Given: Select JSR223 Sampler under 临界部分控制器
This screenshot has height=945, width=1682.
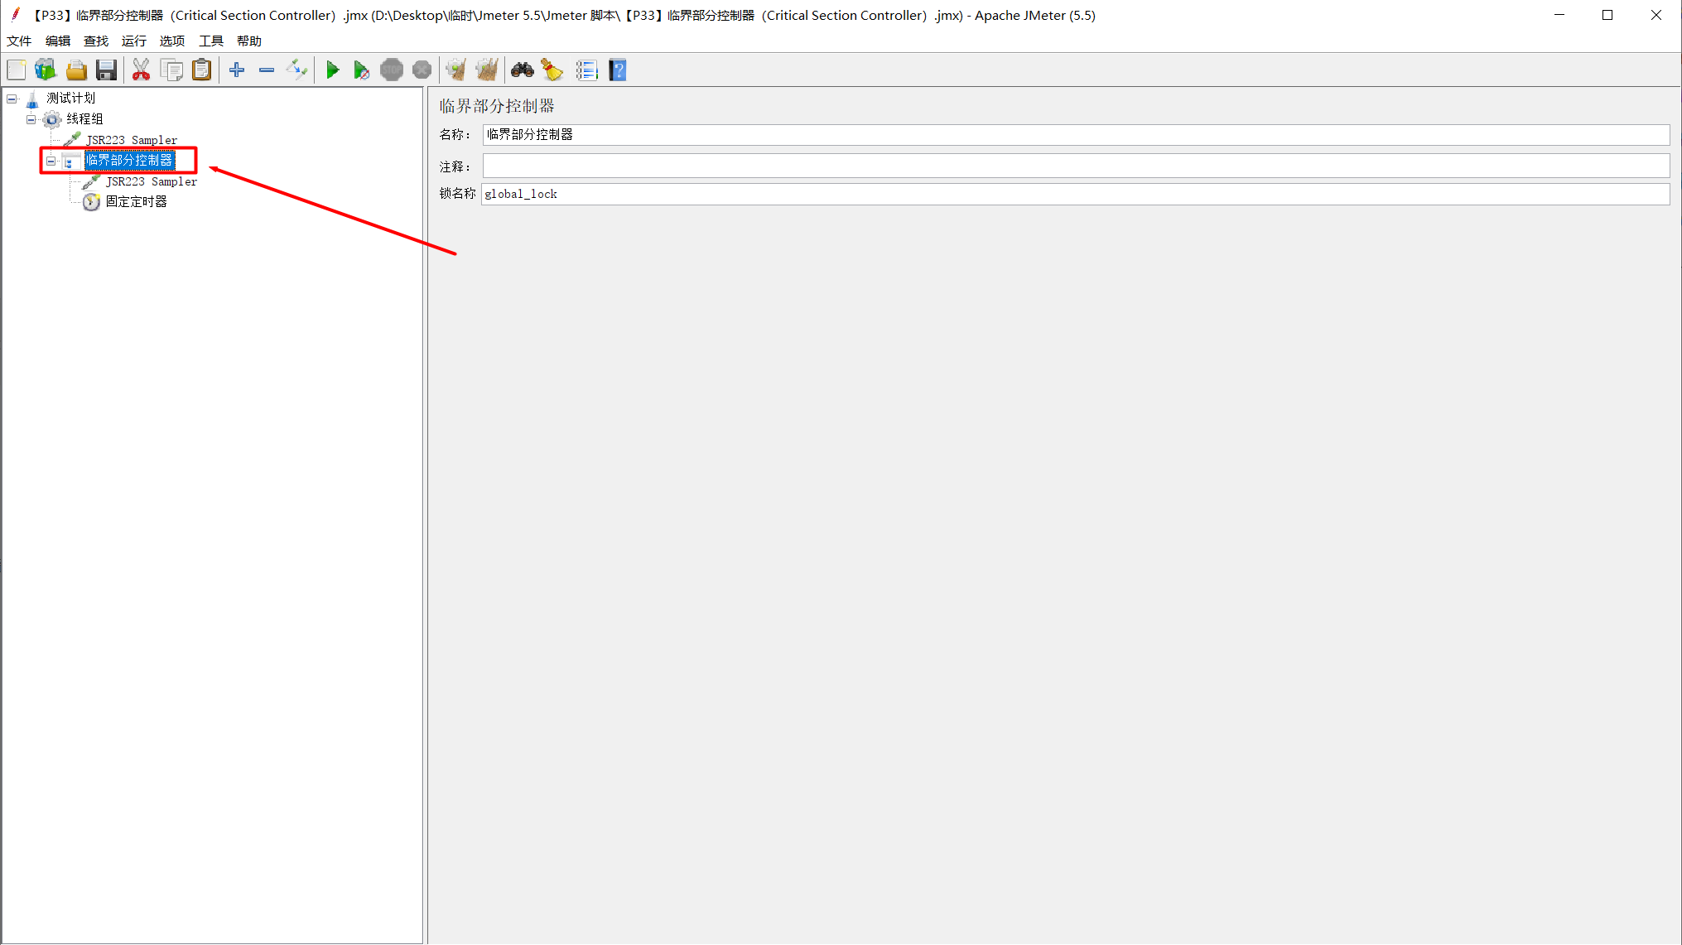Looking at the screenshot, I should [151, 181].
